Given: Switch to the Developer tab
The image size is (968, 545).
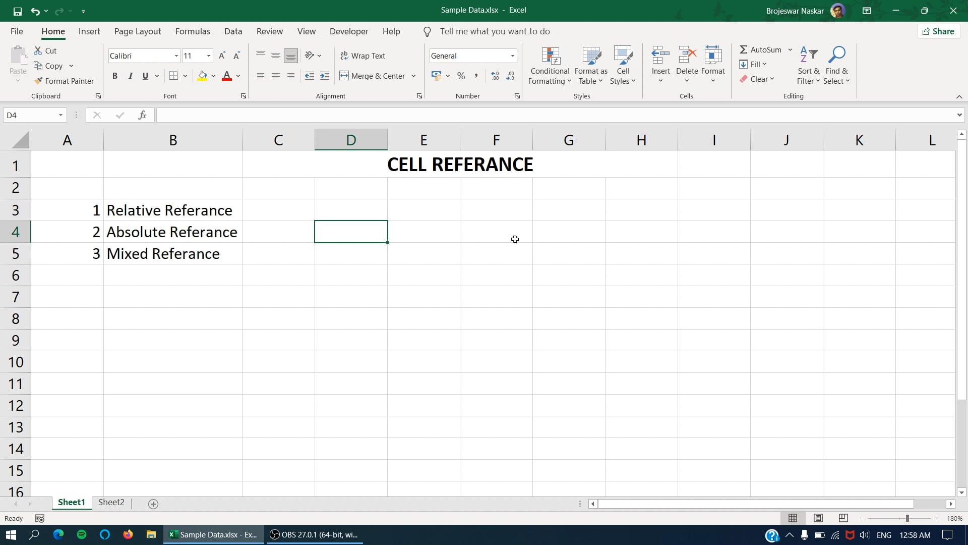Looking at the screenshot, I should [349, 31].
